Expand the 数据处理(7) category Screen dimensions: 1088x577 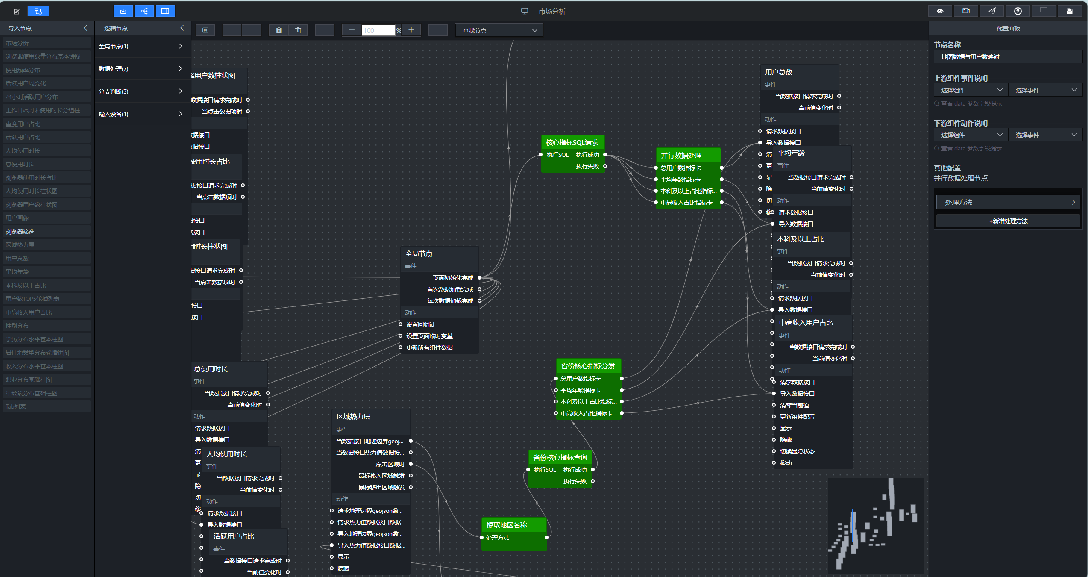(141, 69)
